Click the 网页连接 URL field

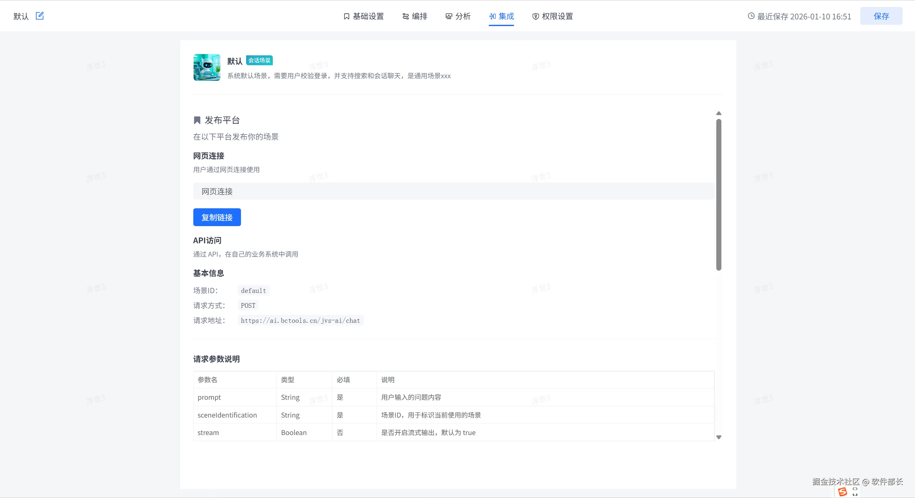(453, 191)
